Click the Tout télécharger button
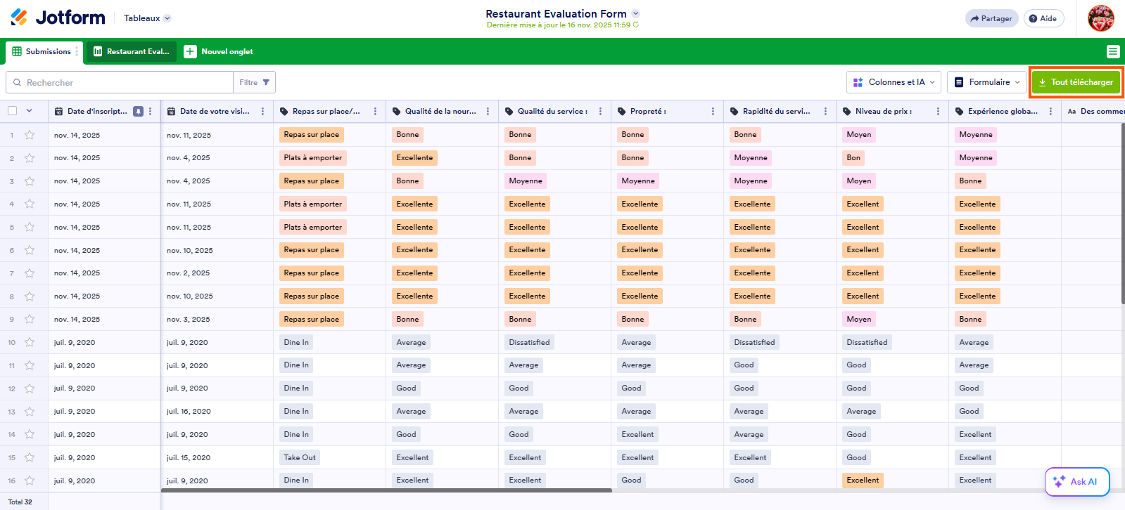This screenshot has height=510, width=1125. [1076, 82]
